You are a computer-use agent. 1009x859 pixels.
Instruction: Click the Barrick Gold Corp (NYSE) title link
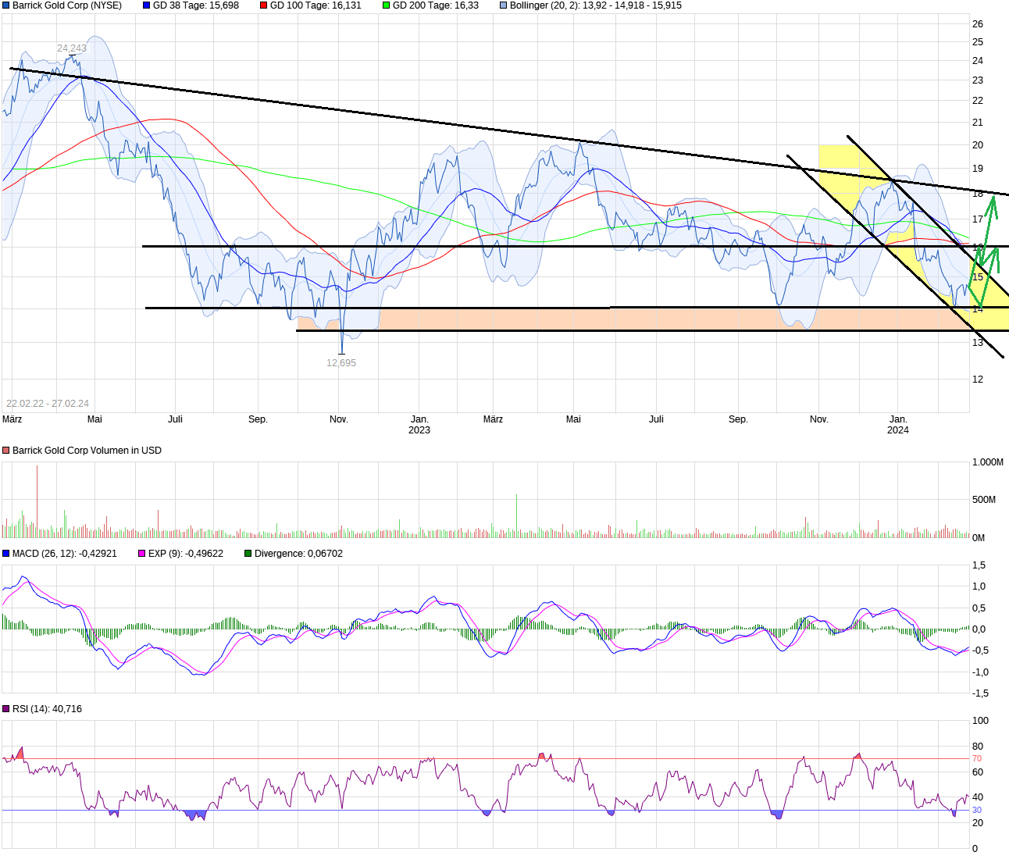[62, 6]
